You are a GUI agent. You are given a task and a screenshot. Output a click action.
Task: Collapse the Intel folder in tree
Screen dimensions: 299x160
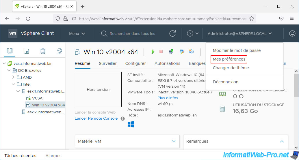13,84
